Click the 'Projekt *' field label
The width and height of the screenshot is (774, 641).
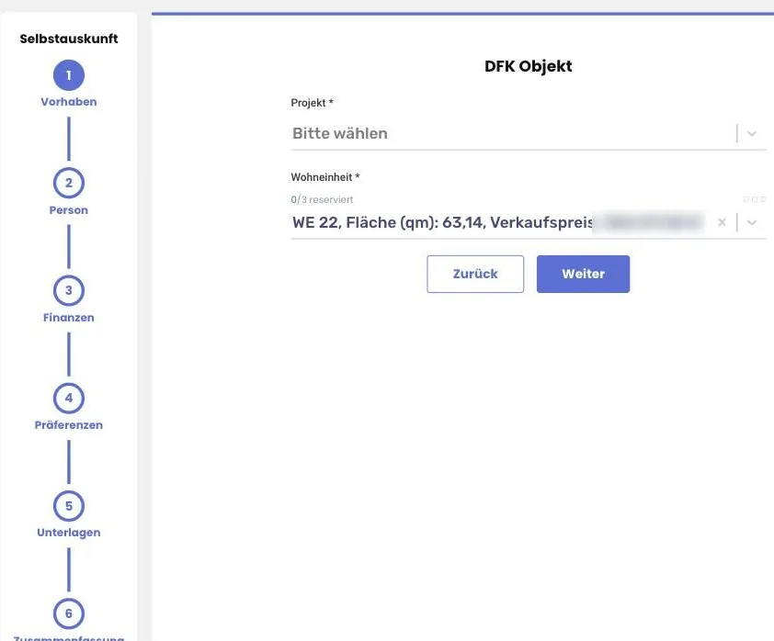click(312, 103)
